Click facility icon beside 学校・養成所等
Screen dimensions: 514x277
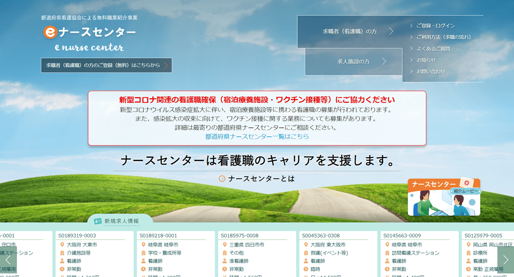[x=143, y=253]
